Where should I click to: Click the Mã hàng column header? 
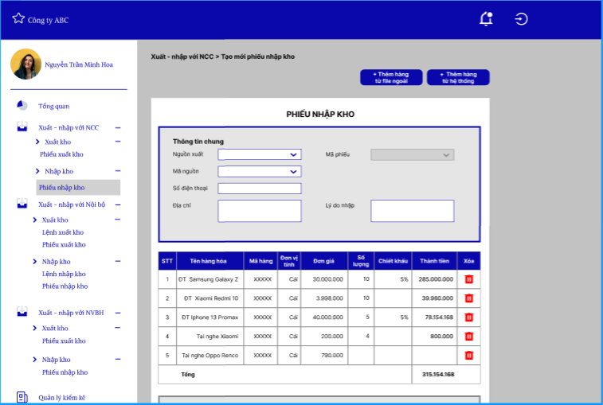260,261
